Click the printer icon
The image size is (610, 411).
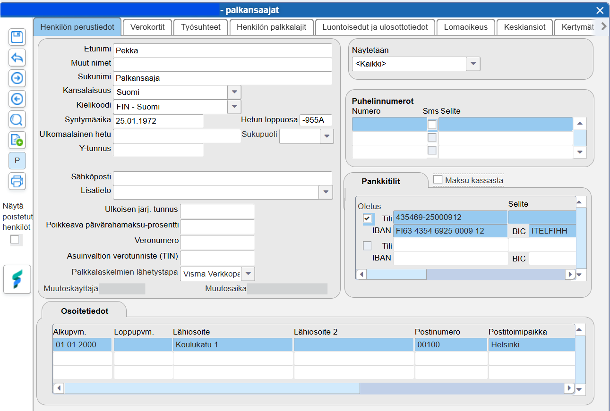pyautogui.click(x=17, y=181)
